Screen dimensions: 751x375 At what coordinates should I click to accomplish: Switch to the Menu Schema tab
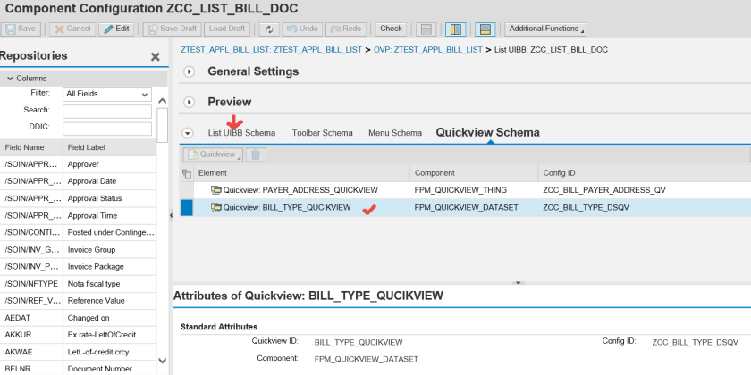click(x=395, y=133)
